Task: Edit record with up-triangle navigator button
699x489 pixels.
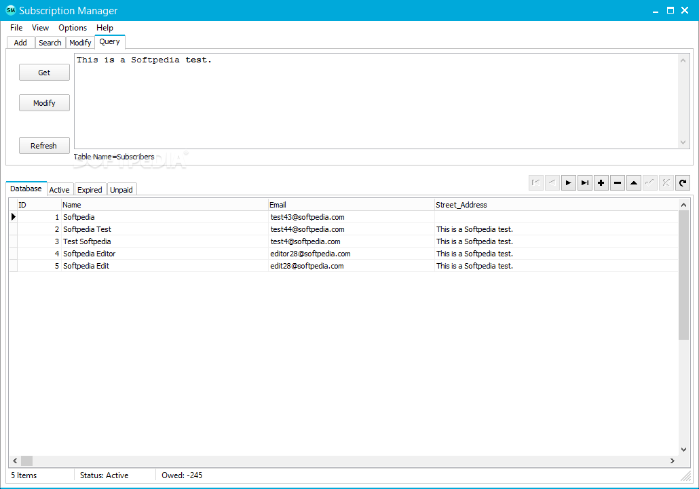Action: pos(634,182)
